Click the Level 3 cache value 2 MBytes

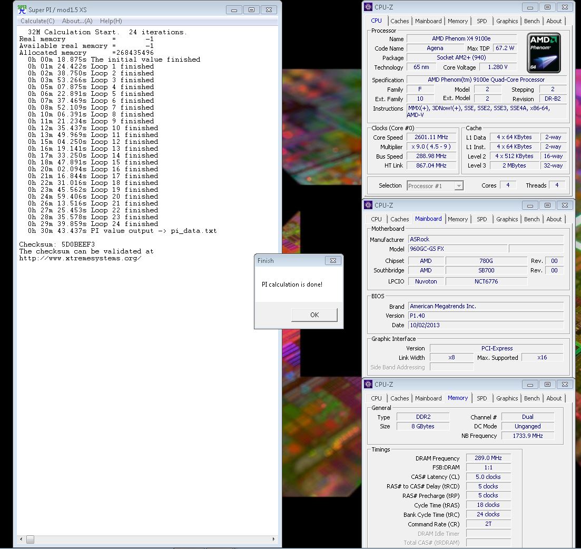point(514,165)
